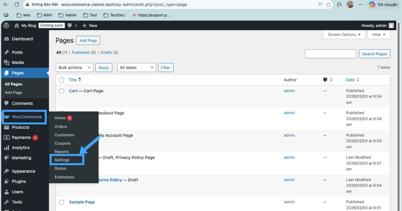Viewport: 402px width, 211px height.
Task: Open the Bulk actions dropdown
Action: tap(74, 67)
